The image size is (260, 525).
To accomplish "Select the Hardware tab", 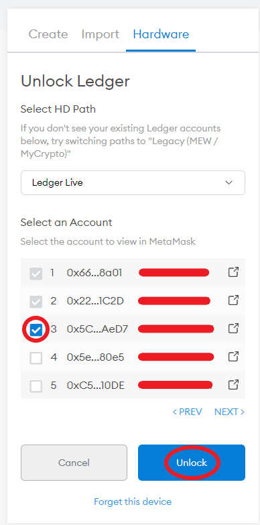I will point(161,34).
